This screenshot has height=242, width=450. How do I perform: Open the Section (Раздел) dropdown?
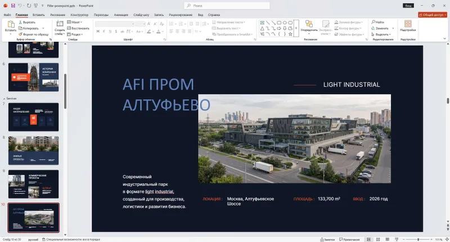[x=75, y=34]
